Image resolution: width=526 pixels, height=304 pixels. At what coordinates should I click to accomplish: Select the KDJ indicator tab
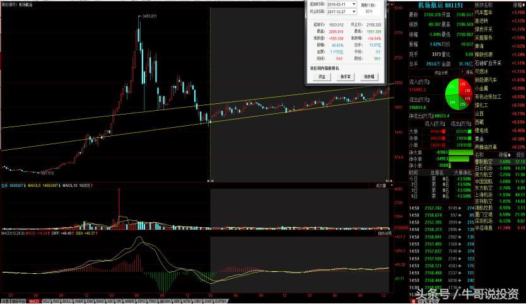(45, 301)
